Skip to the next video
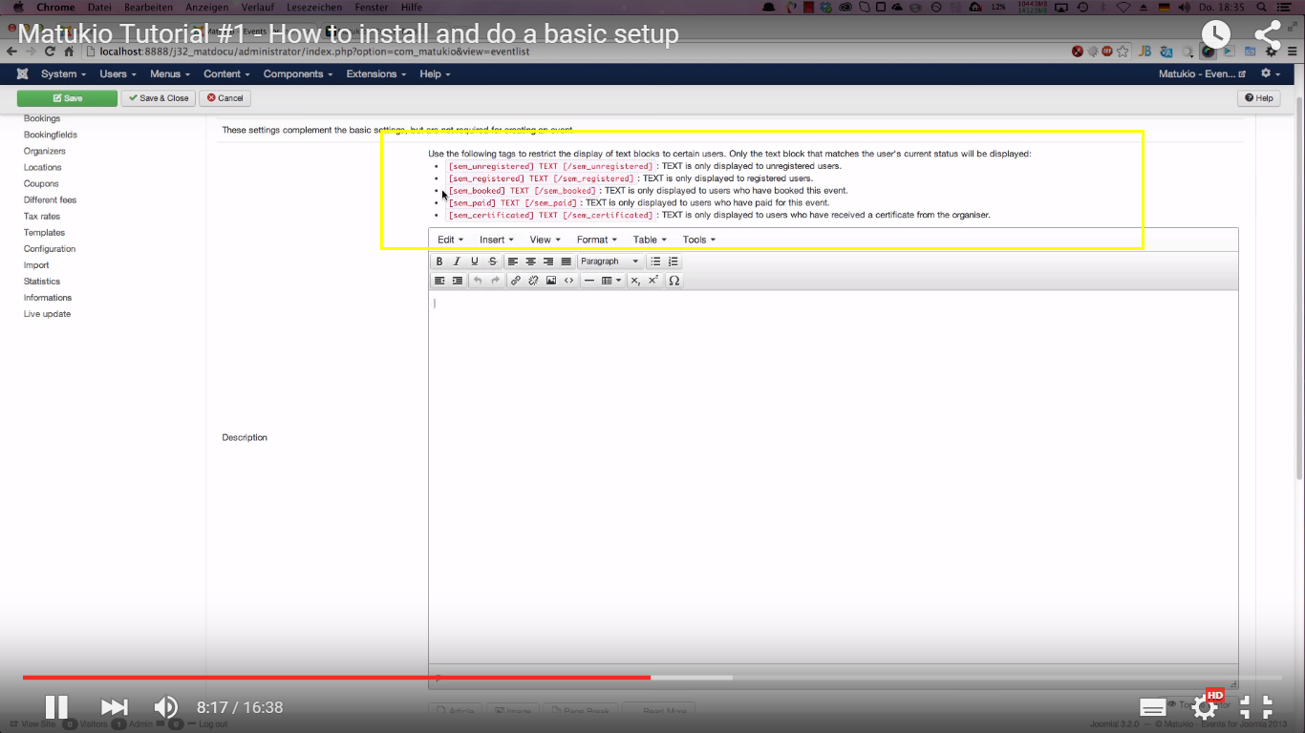Screen dimensions: 1305x733 pos(115,707)
